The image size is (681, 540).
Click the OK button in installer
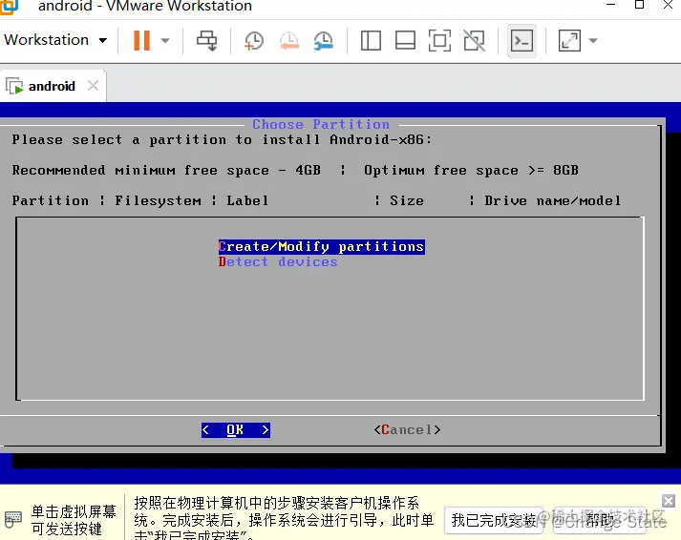tap(235, 430)
